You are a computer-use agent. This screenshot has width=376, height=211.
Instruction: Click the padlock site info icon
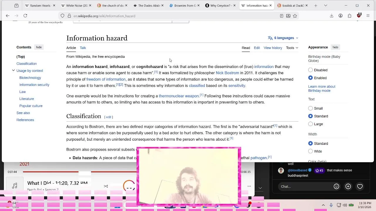pyautogui.click(x=69, y=16)
